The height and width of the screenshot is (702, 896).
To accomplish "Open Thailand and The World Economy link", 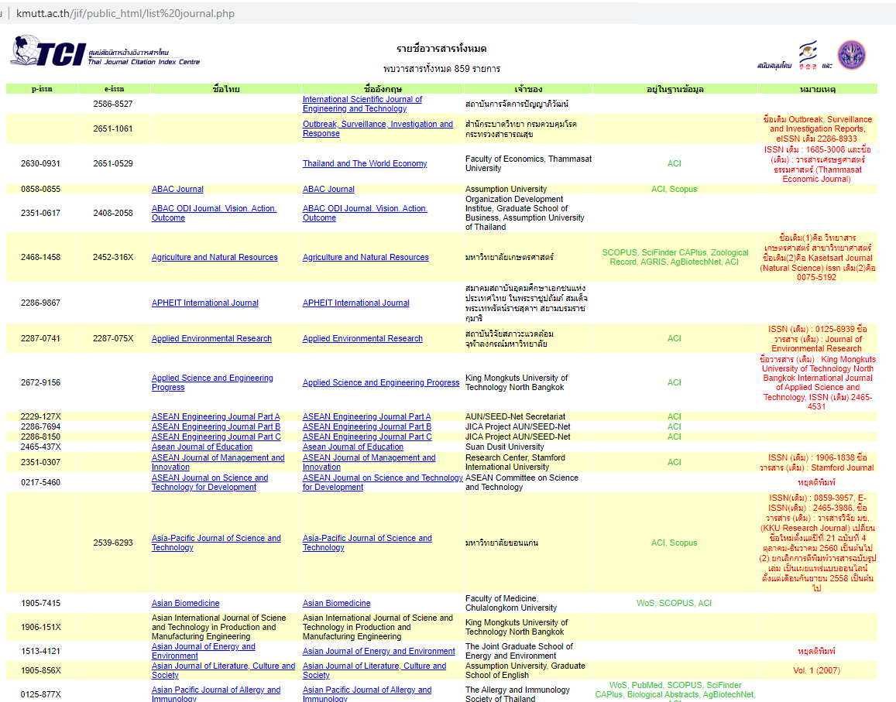I will coord(364,163).
